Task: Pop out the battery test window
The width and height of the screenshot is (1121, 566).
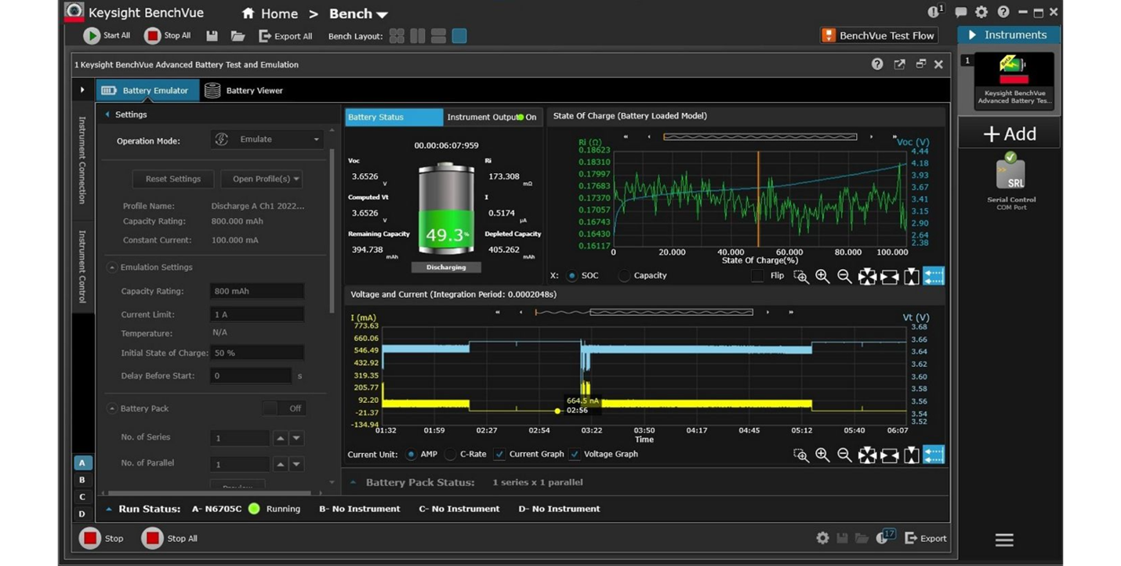Action: 899,64
